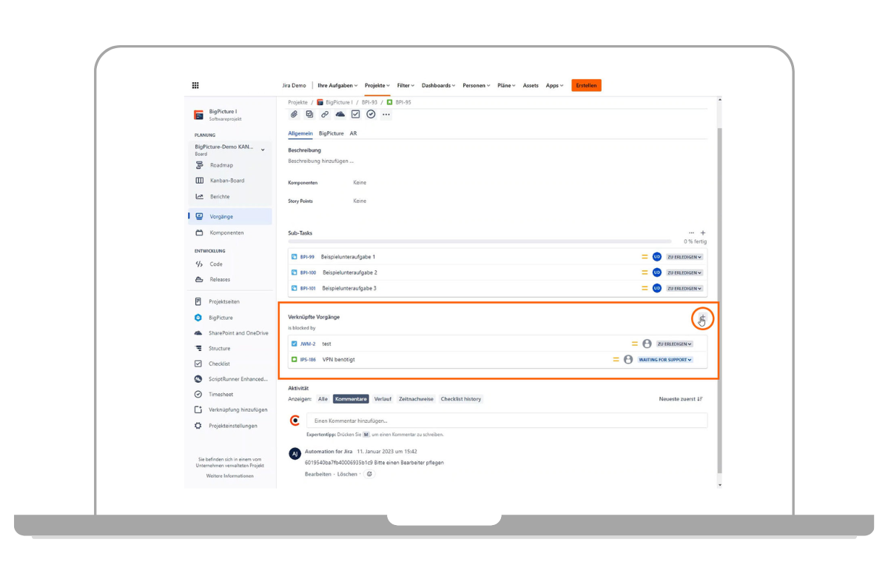Open Roadmap in the sidebar
Screen dimensions: 888x585
(221, 165)
